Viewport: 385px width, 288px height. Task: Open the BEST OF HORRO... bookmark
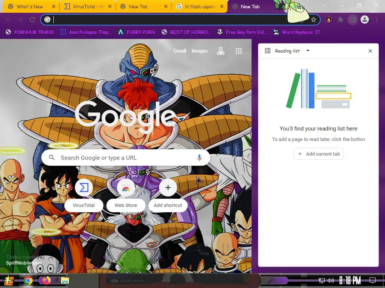click(186, 32)
